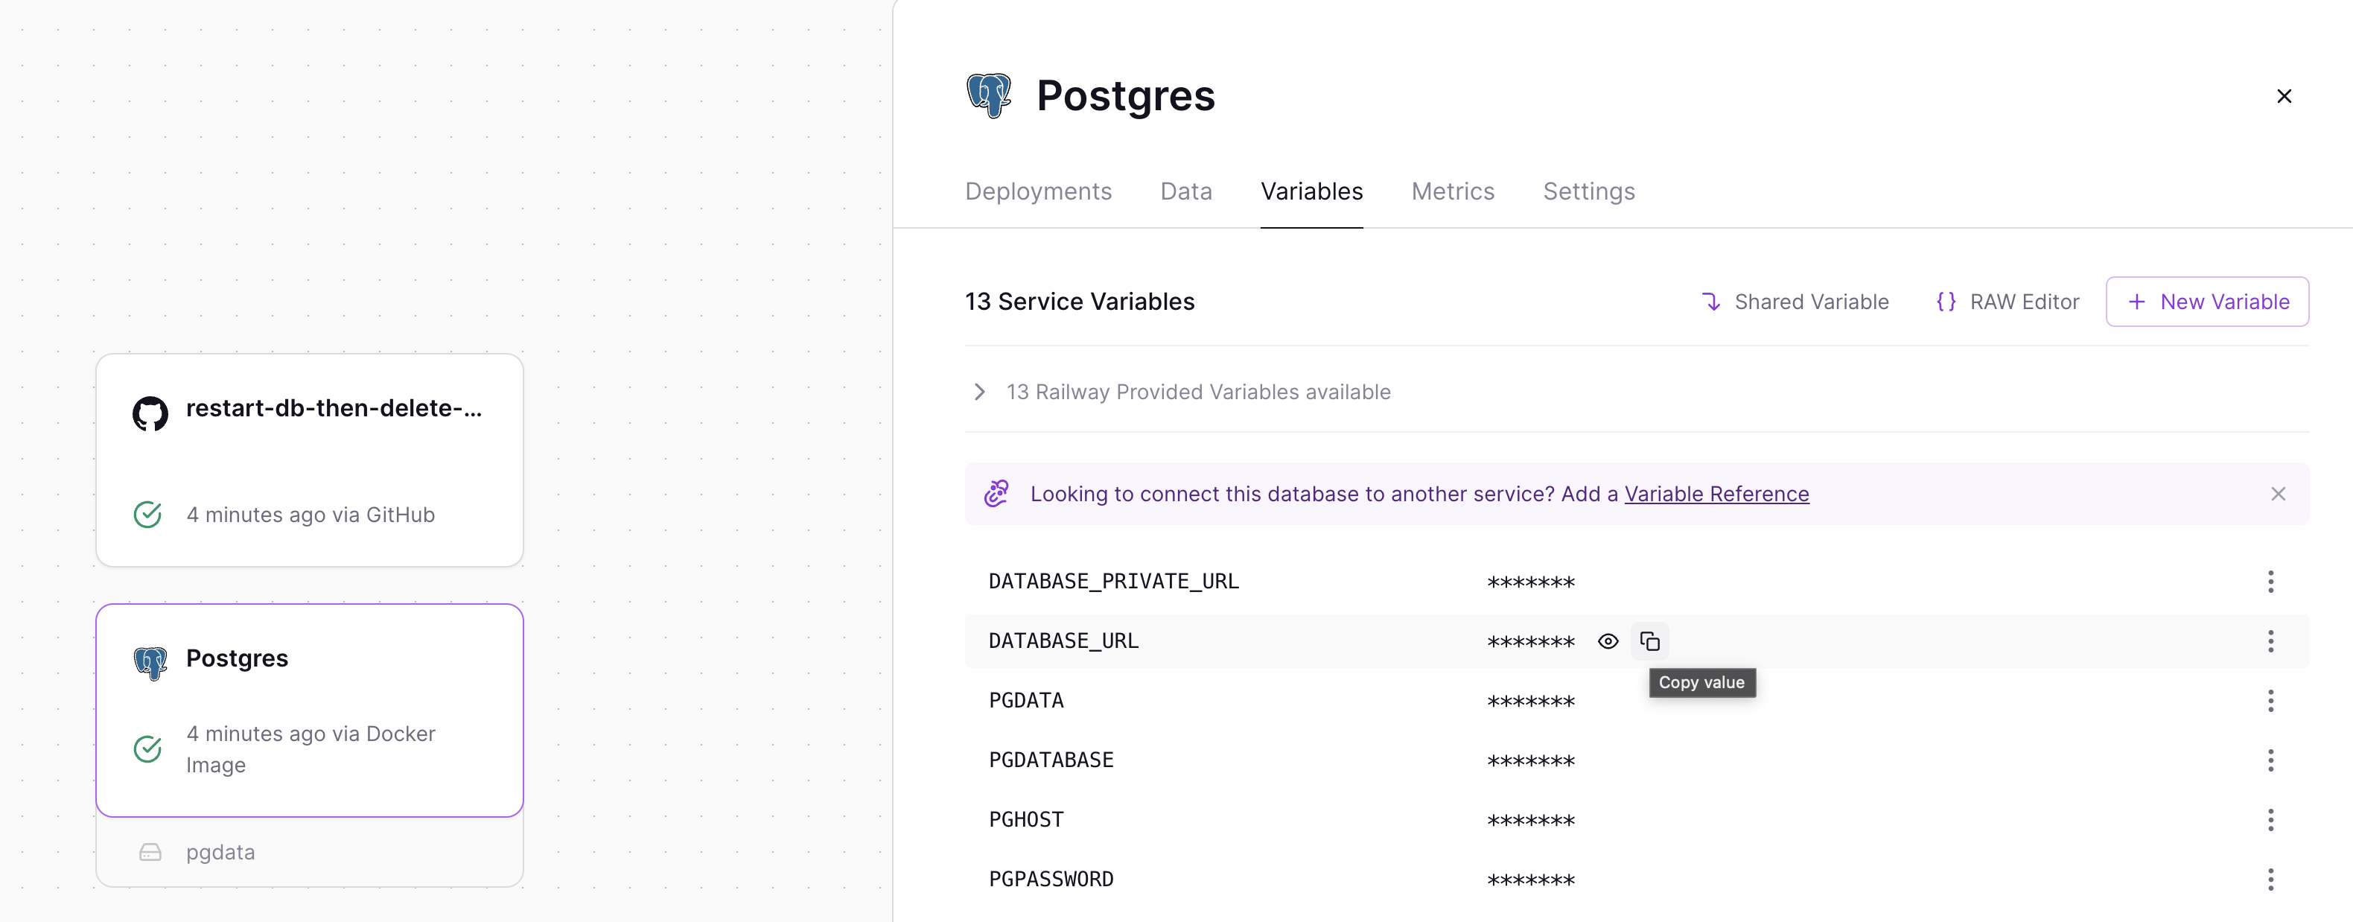Click the New Variable button

click(x=2208, y=300)
